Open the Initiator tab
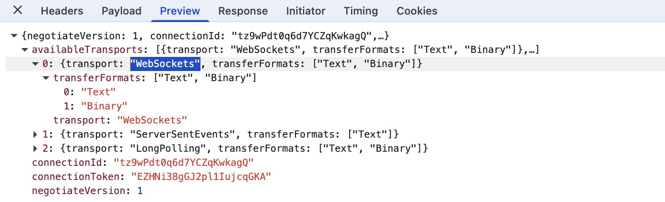 point(306,11)
